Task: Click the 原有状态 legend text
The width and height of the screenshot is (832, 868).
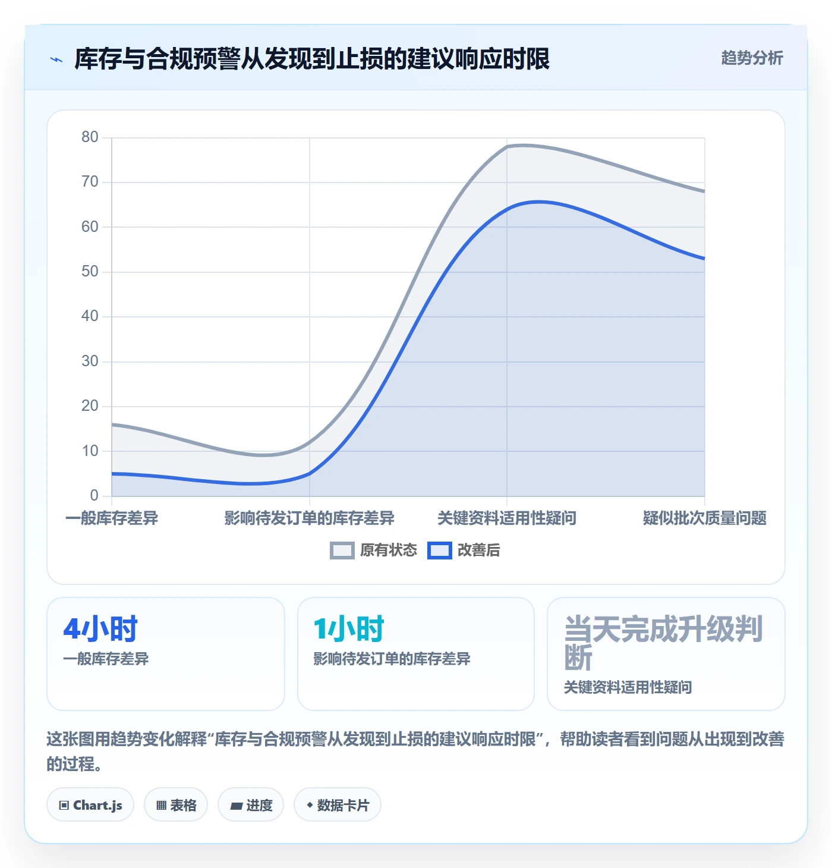Action: 389,551
